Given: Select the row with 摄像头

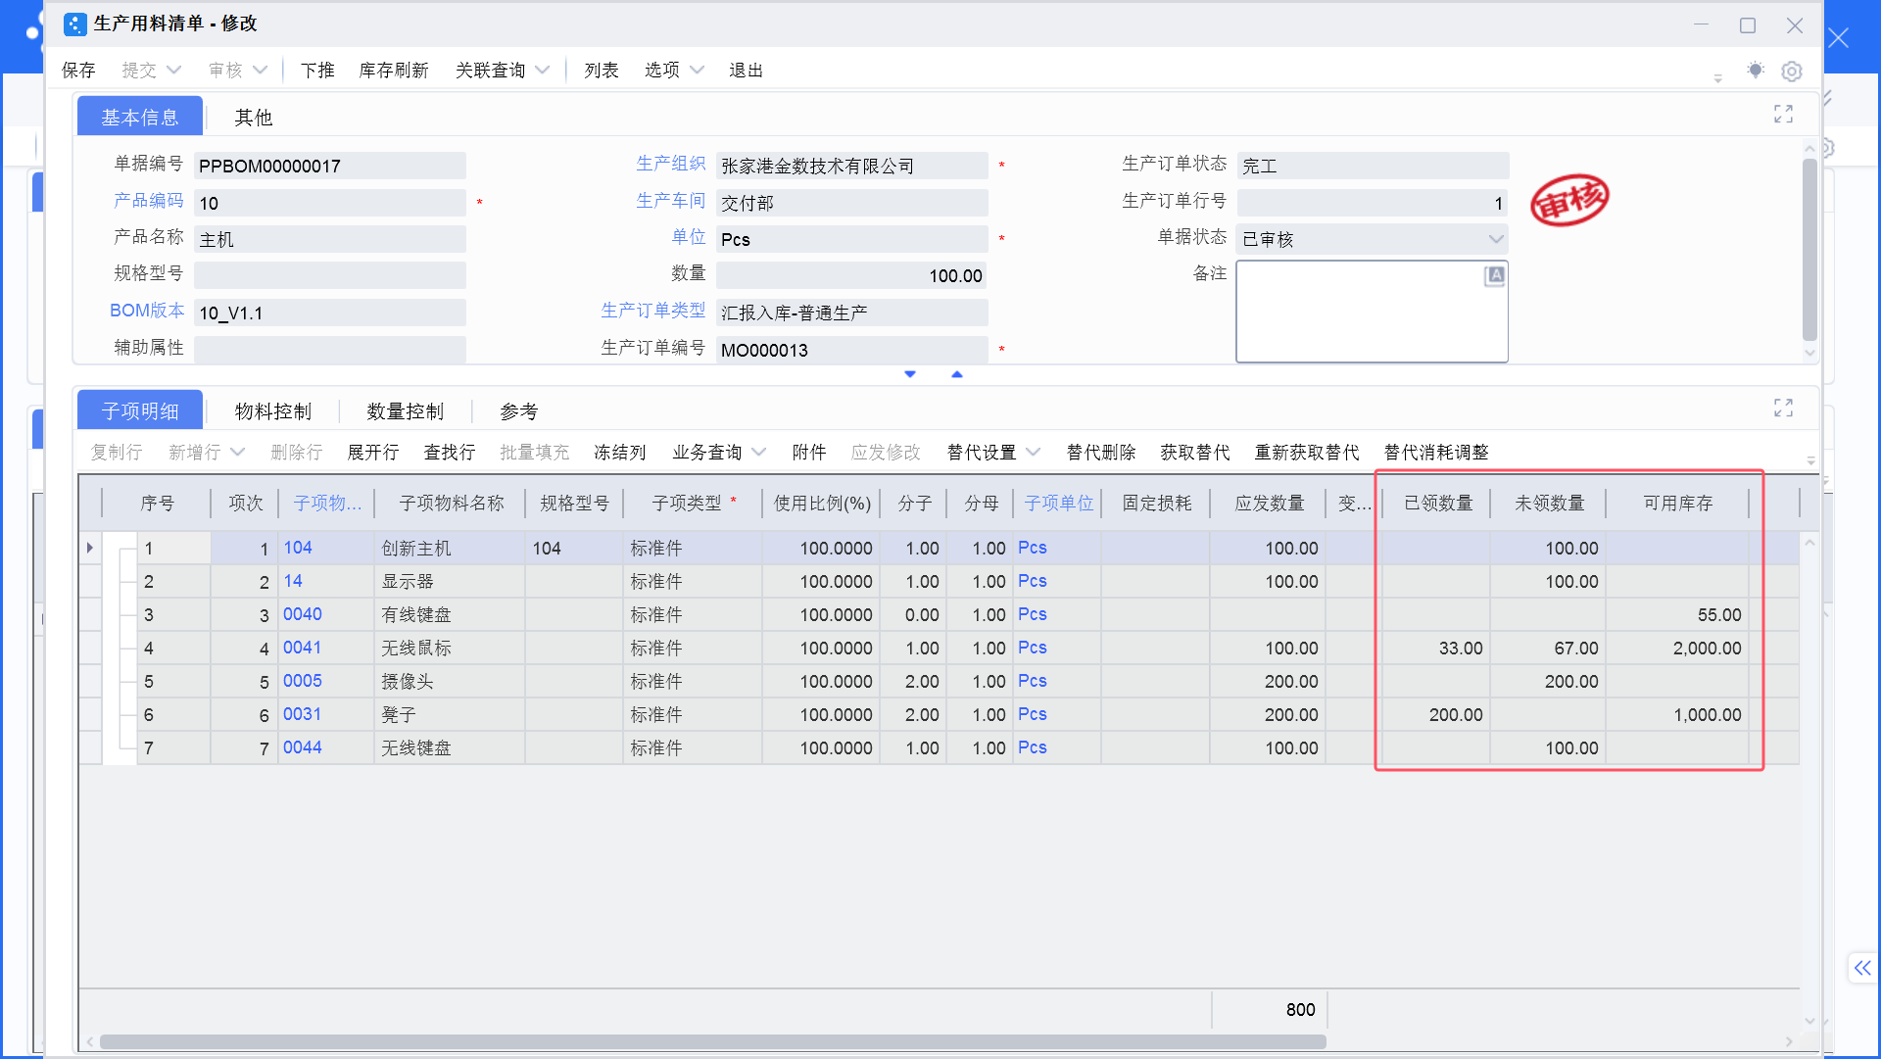Looking at the screenshot, I should click(940, 681).
